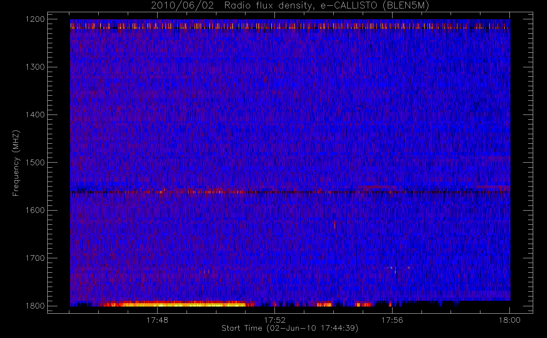The height and width of the screenshot is (338, 547).
Task: Click the horizontal interference line near 1560 MHz
Action: tap(290, 192)
